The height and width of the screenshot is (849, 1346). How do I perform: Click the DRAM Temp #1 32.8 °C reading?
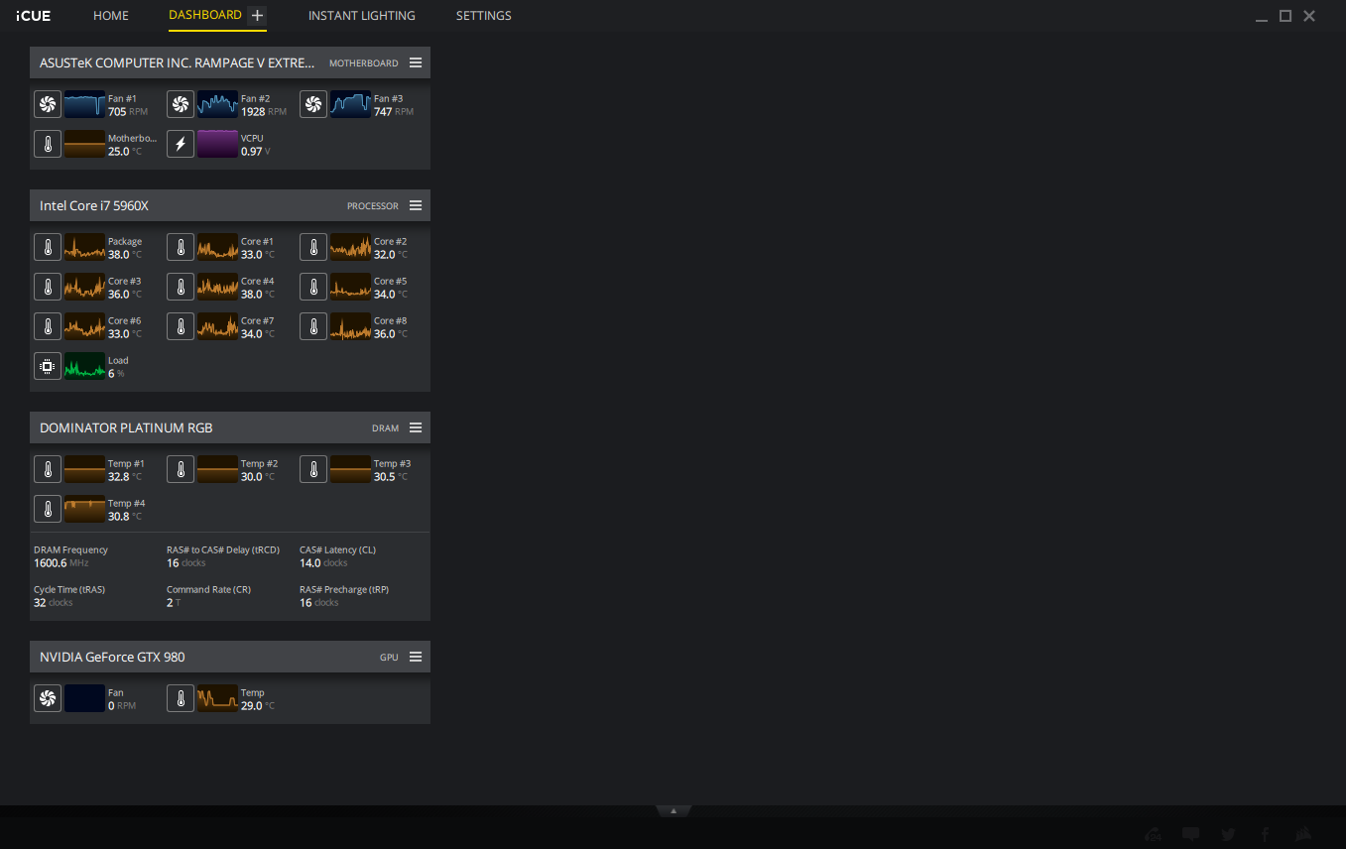click(x=125, y=477)
